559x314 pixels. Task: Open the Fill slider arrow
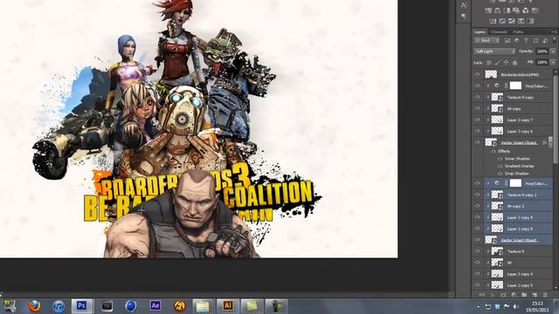553,62
